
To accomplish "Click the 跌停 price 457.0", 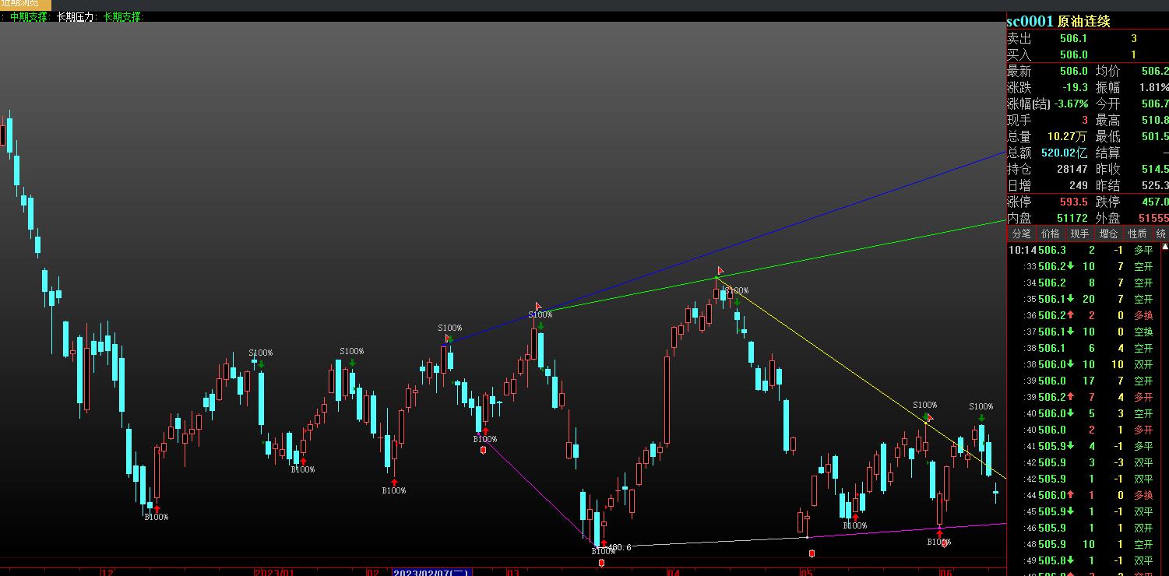I will tap(1155, 202).
